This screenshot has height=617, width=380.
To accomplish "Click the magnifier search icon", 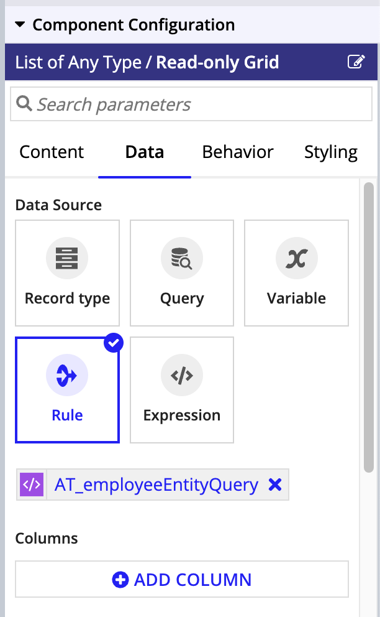I will click(24, 104).
